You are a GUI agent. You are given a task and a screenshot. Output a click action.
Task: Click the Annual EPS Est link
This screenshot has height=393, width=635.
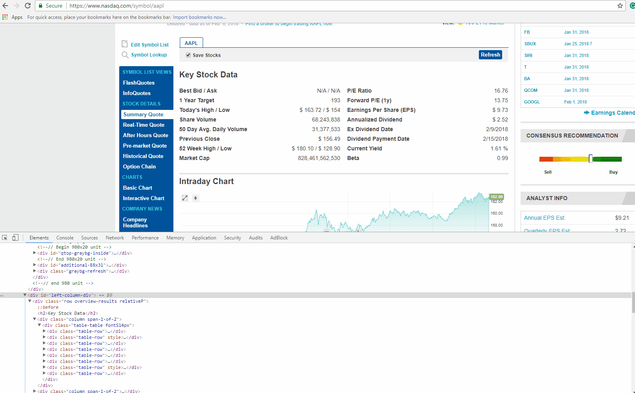pos(544,218)
